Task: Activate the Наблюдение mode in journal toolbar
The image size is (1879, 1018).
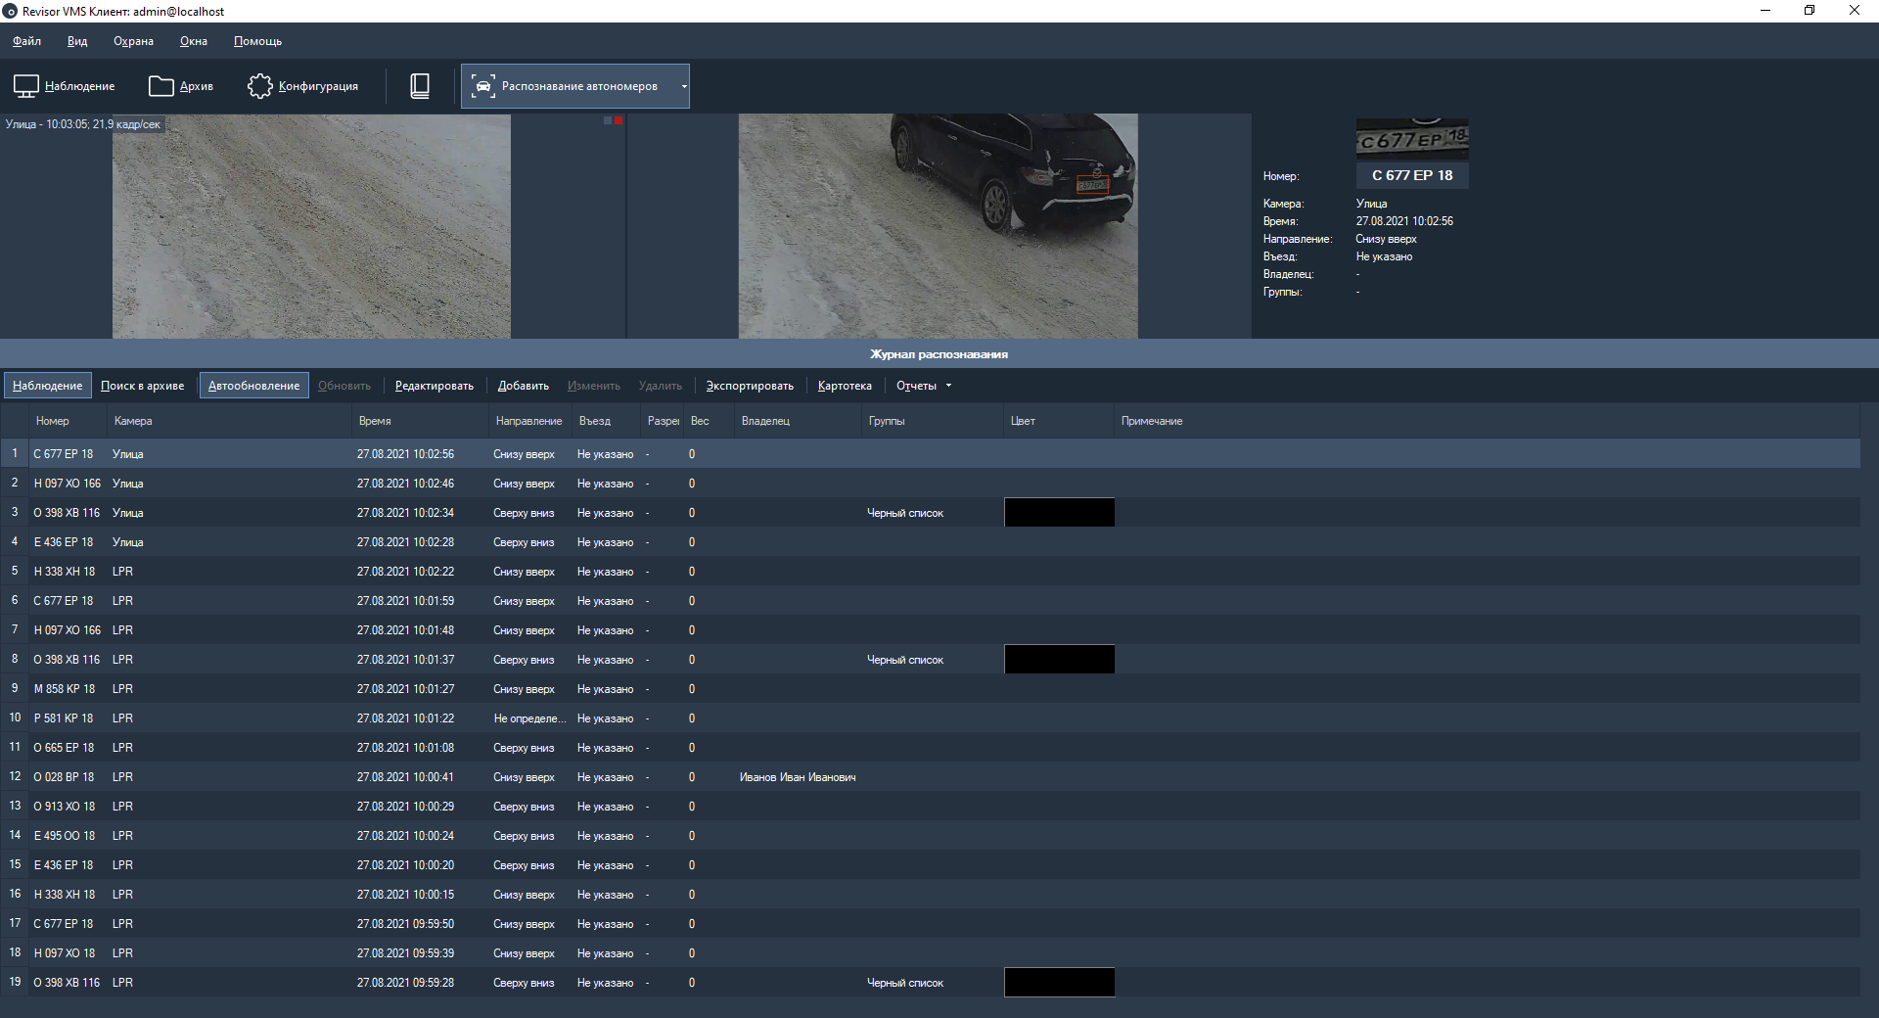Action: click(46, 385)
